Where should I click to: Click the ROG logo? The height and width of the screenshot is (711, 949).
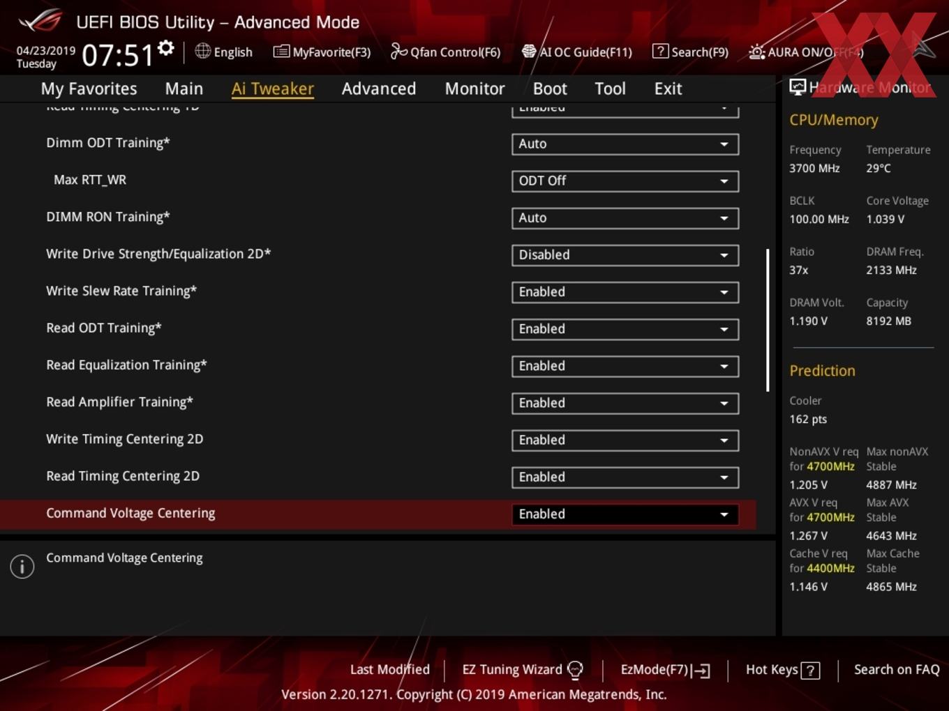click(40, 21)
